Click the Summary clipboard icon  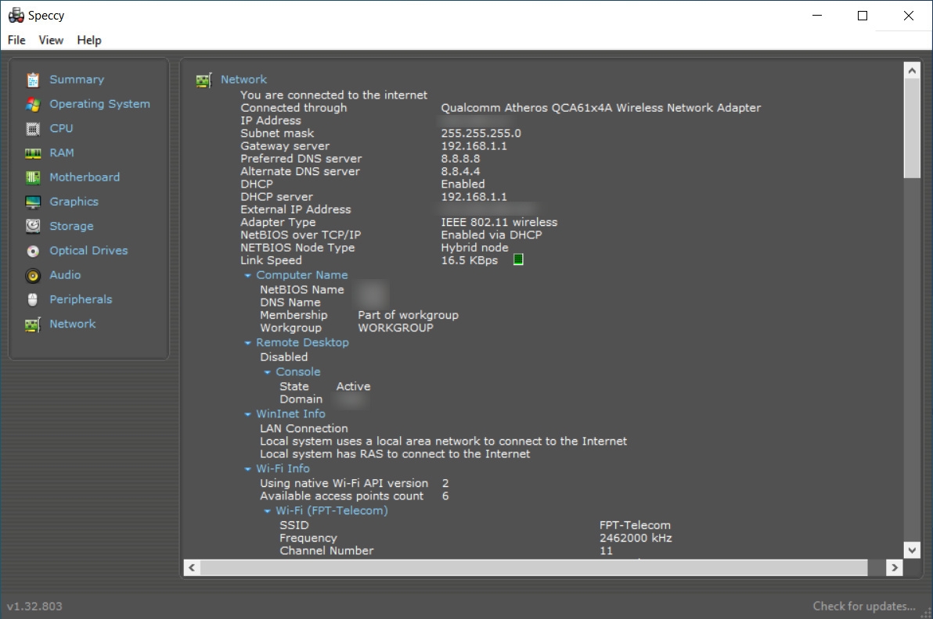point(33,80)
